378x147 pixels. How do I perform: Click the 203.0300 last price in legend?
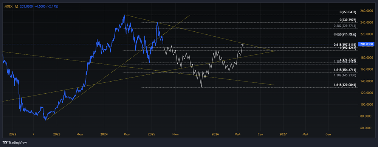(x=26, y=6)
